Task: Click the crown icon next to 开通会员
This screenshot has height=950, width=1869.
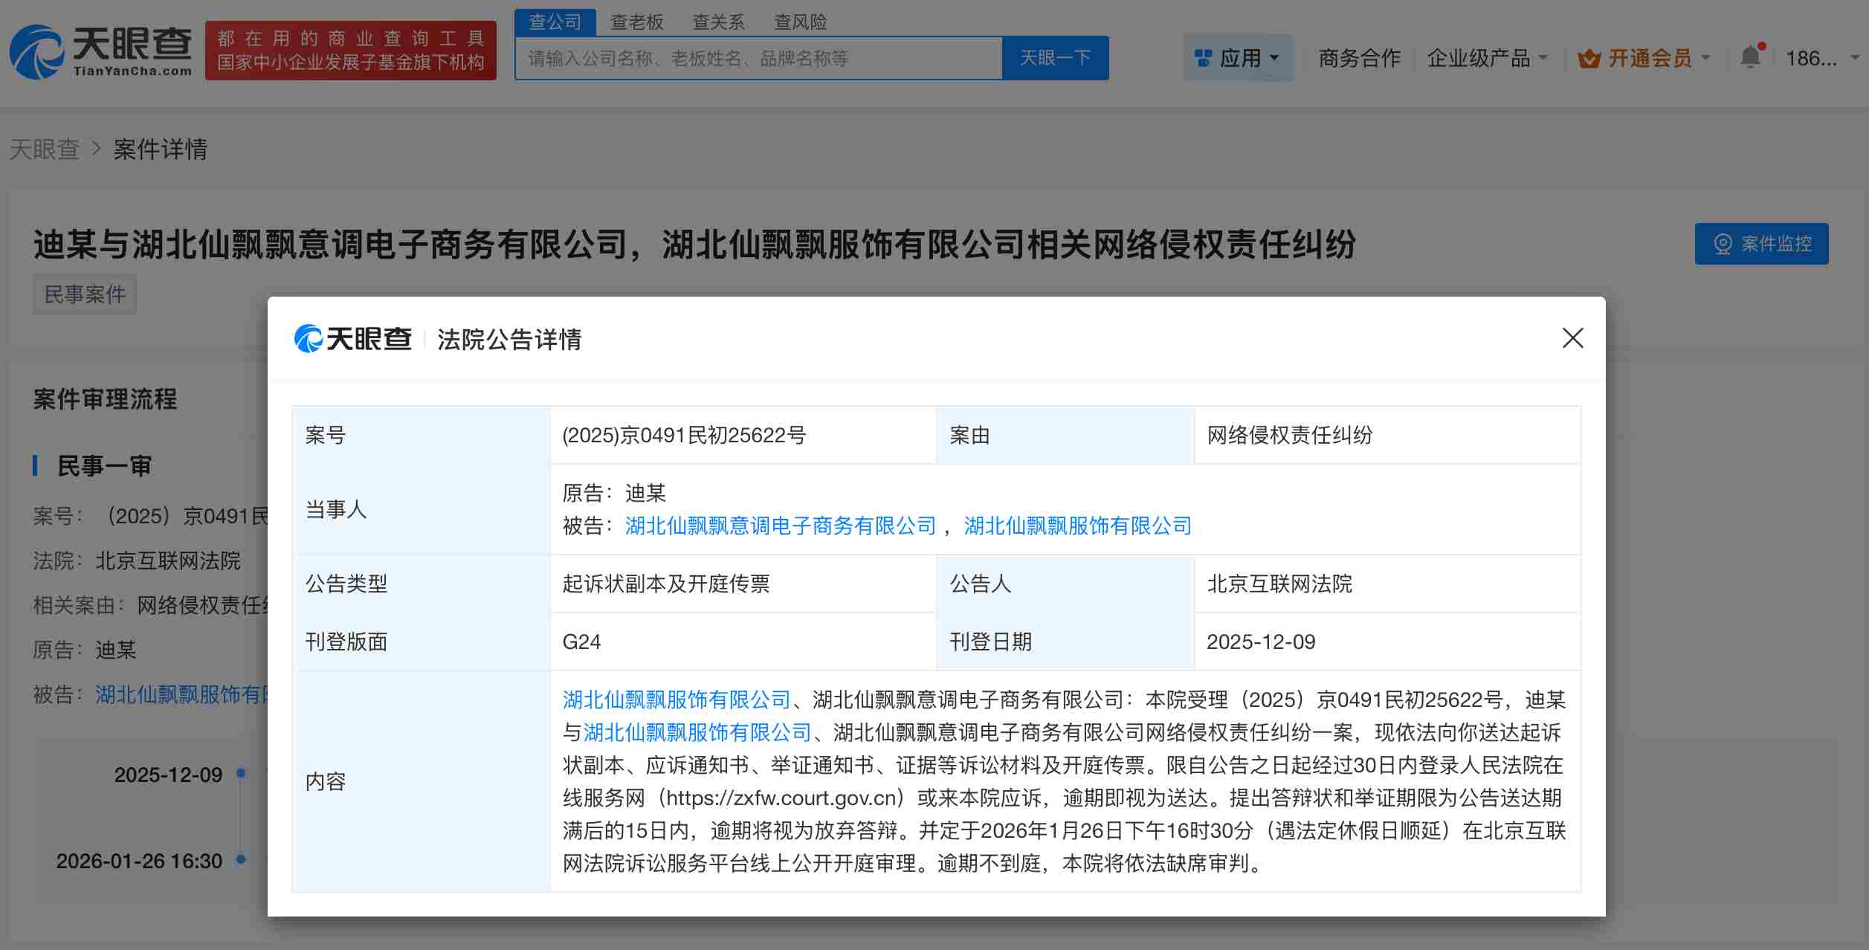Action: click(x=1588, y=59)
